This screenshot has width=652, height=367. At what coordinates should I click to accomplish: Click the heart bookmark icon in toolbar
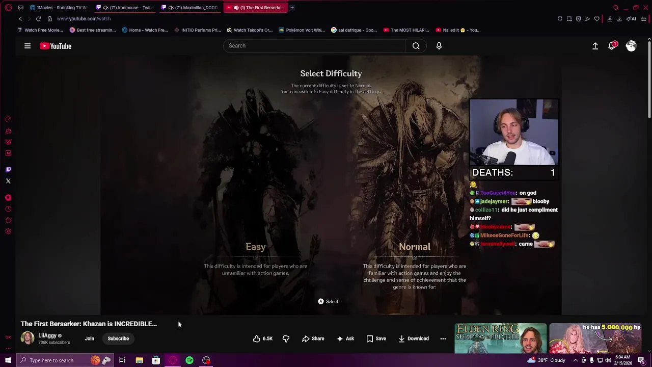(x=597, y=19)
